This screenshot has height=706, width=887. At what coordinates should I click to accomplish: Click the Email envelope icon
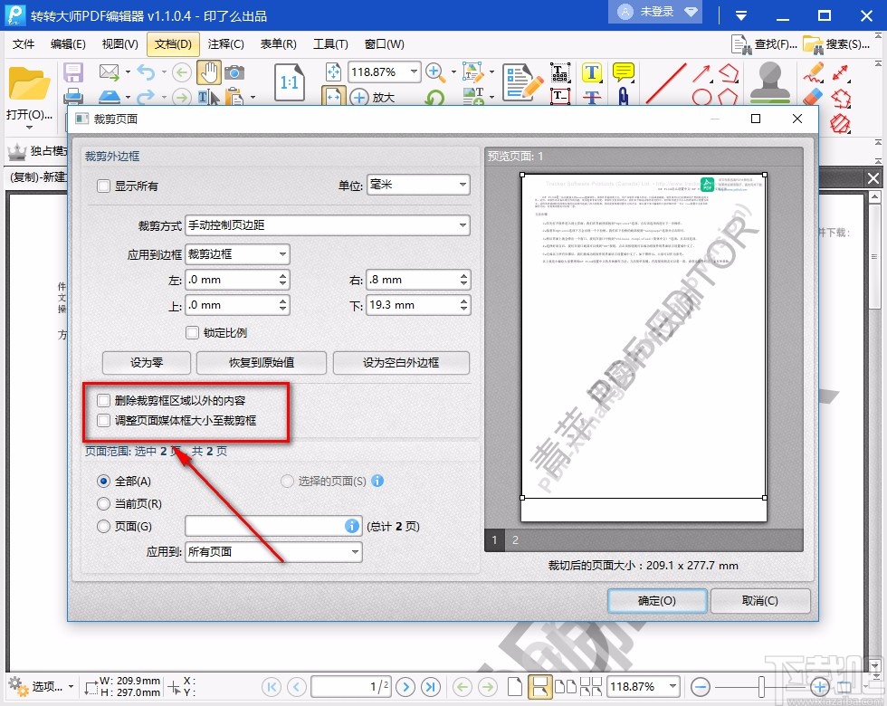click(x=110, y=72)
